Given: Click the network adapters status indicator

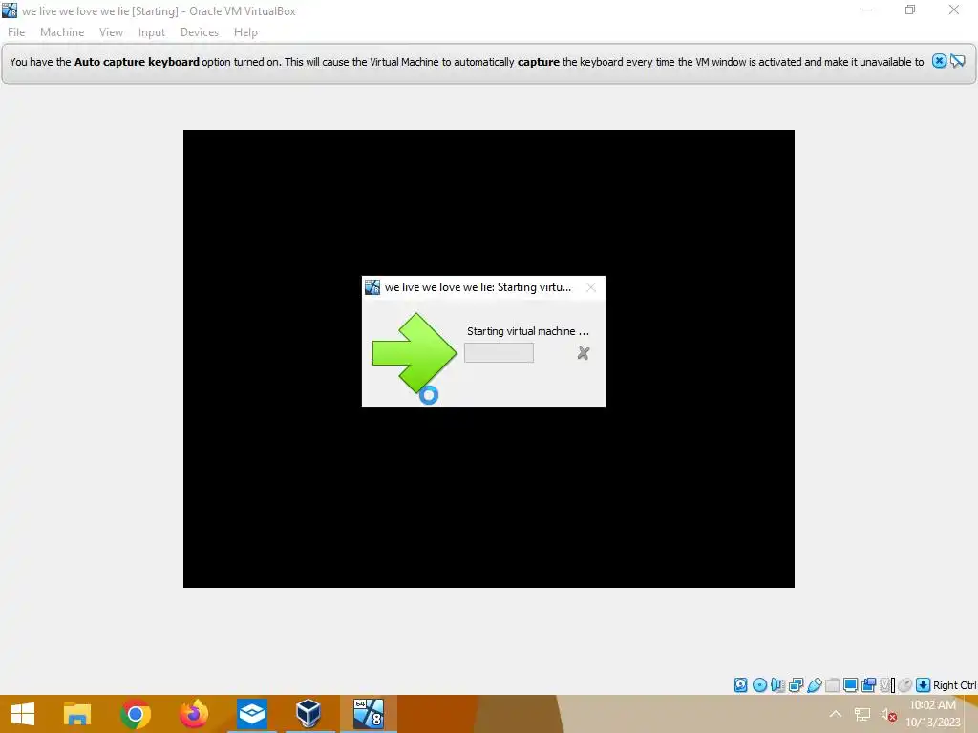Looking at the screenshot, I should click(796, 685).
